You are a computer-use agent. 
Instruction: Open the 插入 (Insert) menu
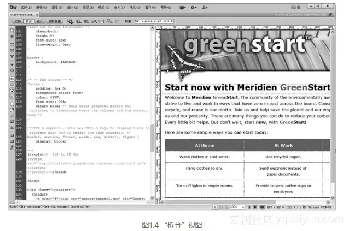73,7
